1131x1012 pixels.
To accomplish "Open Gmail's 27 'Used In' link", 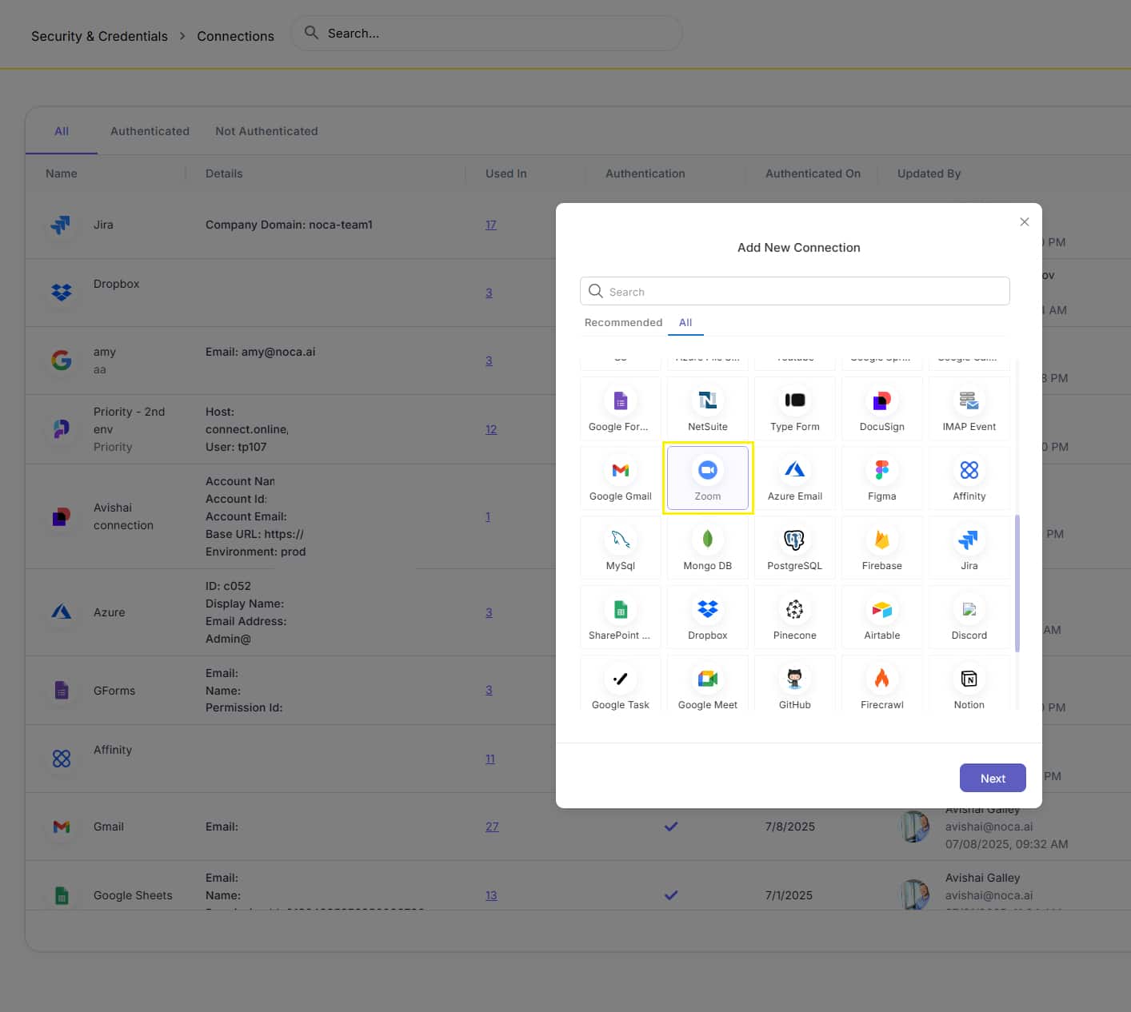I will [x=492, y=827].
